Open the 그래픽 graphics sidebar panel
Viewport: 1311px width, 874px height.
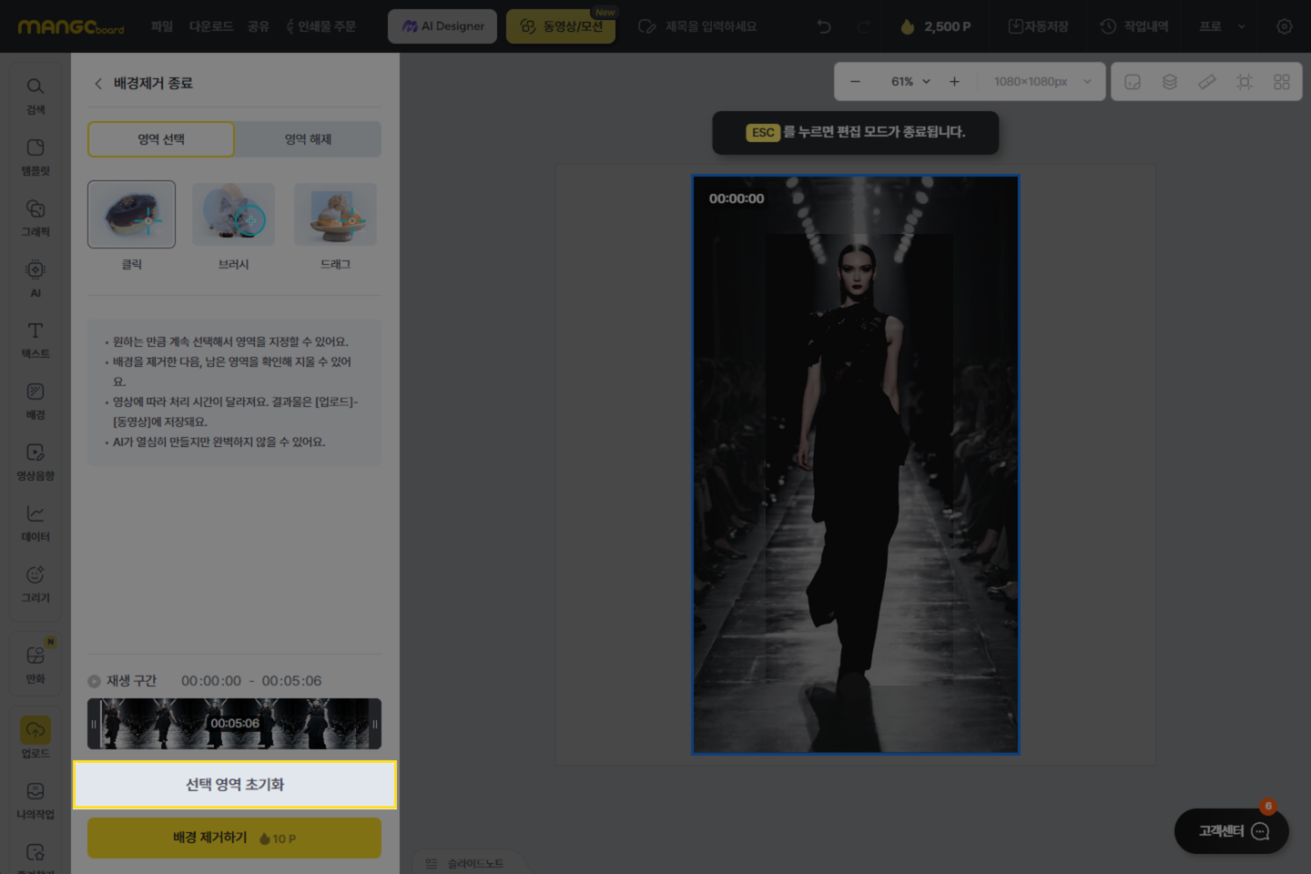pyautogui.click(x=36, y=218)
